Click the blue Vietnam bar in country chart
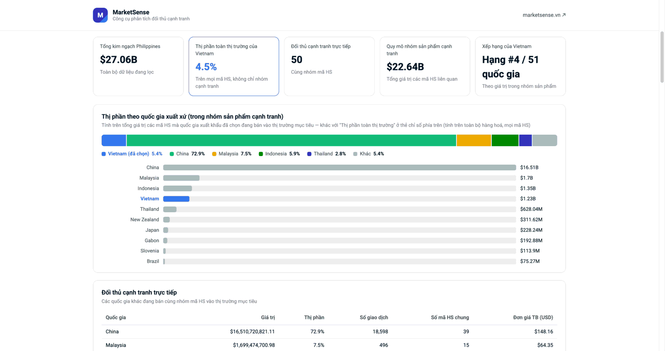This screenshot has width=665, height=351. coord(176,199)
